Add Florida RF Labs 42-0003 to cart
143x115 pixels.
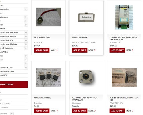[x=79, y=111]
